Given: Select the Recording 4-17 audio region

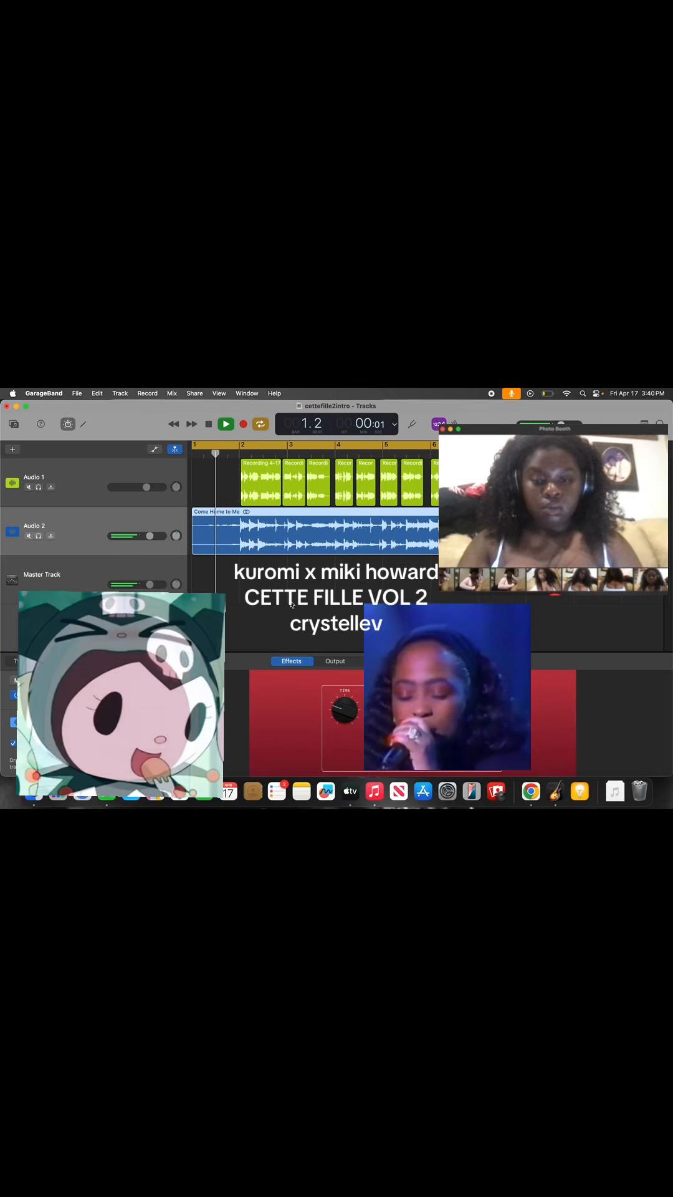Looking at the screenshot, I should point(261,482).
